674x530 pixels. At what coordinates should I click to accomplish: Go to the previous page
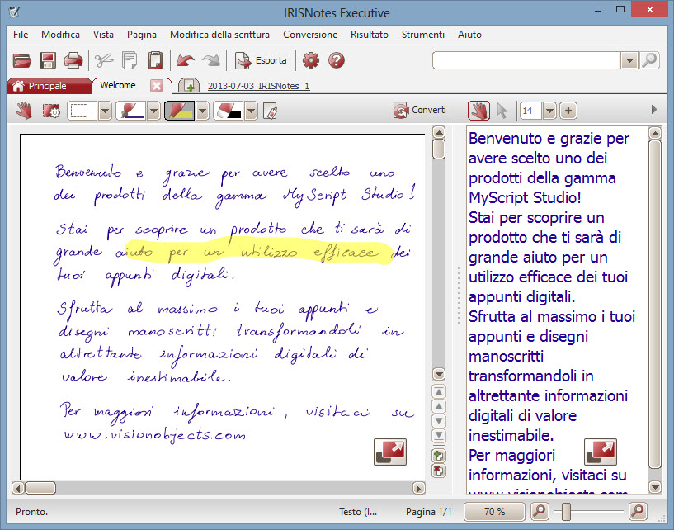(438, 406)
